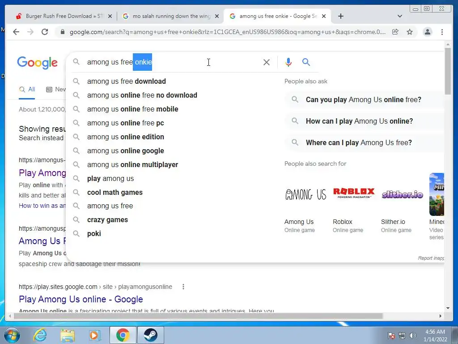The image size is (458, 344).
Task: Click the browser forward arrow
Action: point(30,32)
